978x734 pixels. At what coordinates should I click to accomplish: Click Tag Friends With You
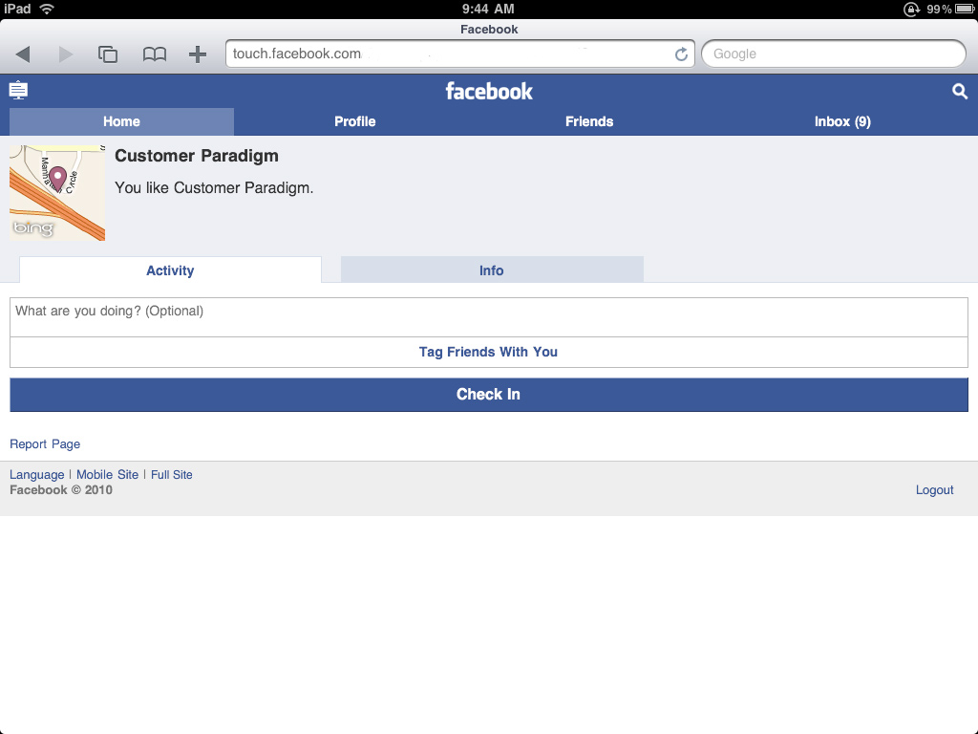point(488,352)
